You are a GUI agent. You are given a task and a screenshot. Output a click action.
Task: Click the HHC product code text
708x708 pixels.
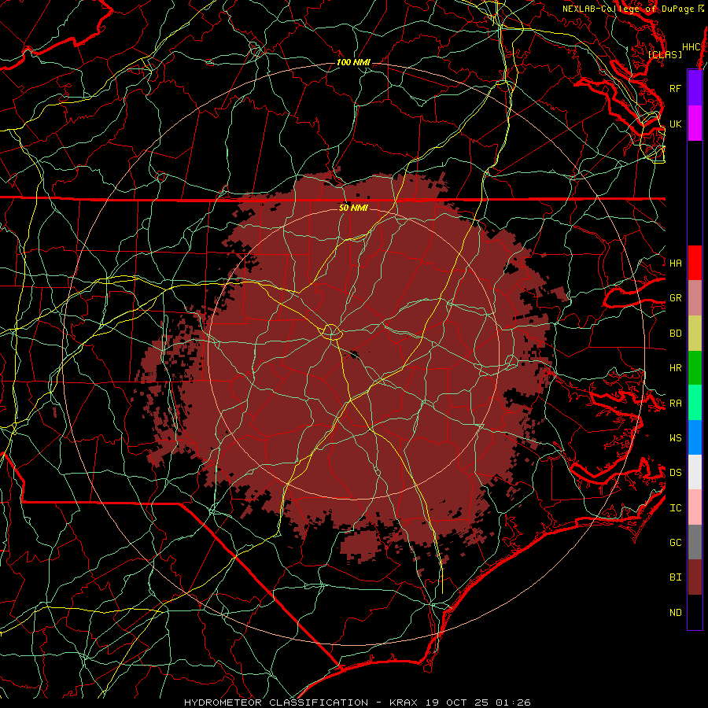click(691, 47)
